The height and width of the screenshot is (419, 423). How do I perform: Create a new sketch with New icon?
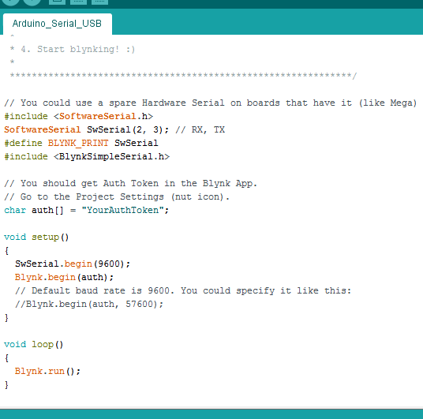click(57, 2)
